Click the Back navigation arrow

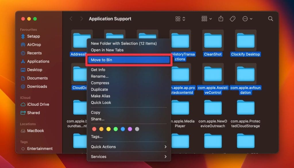(x=71, y=19)
